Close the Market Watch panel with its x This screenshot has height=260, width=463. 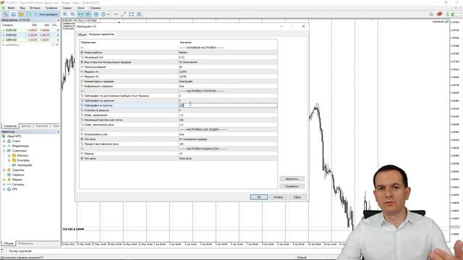click(58, 20)
